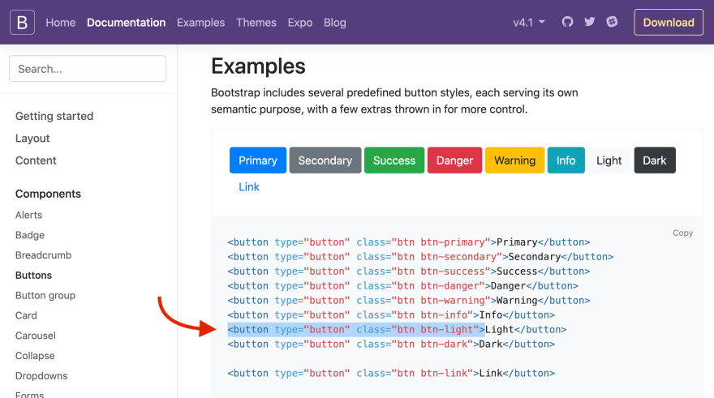This screenshot has width=714, height=398.
Task: Click the btn-primary code line
Action: tap(409, 242)
